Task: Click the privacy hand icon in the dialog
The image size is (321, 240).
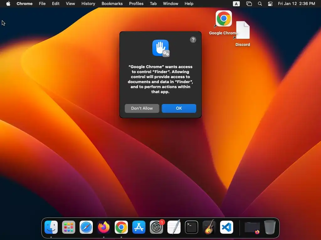Action: [x=161, y=48]
